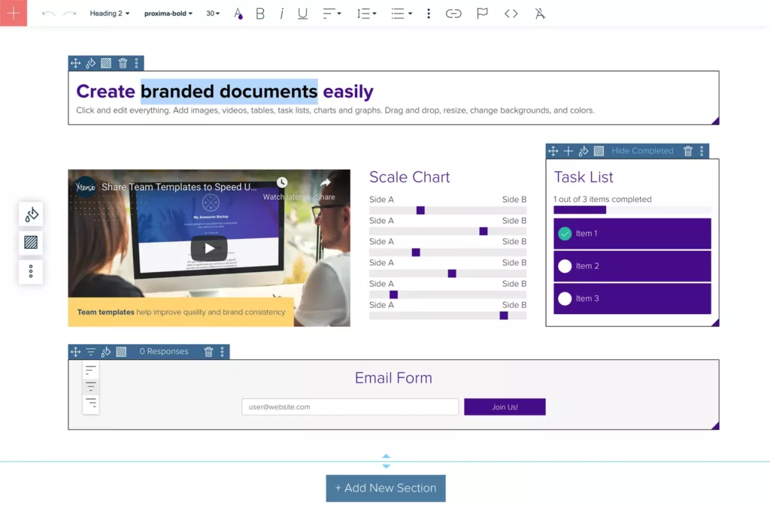The width and height of the screenshot is (770, 526).
Task: Open the background color tool in left sidebar
Action: 31,214
